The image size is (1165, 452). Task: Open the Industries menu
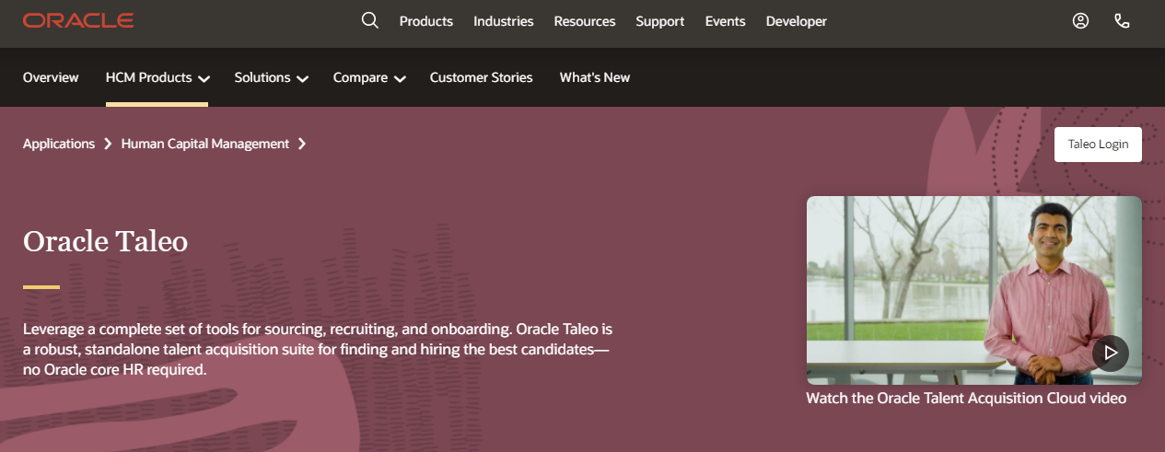[503, 21]
